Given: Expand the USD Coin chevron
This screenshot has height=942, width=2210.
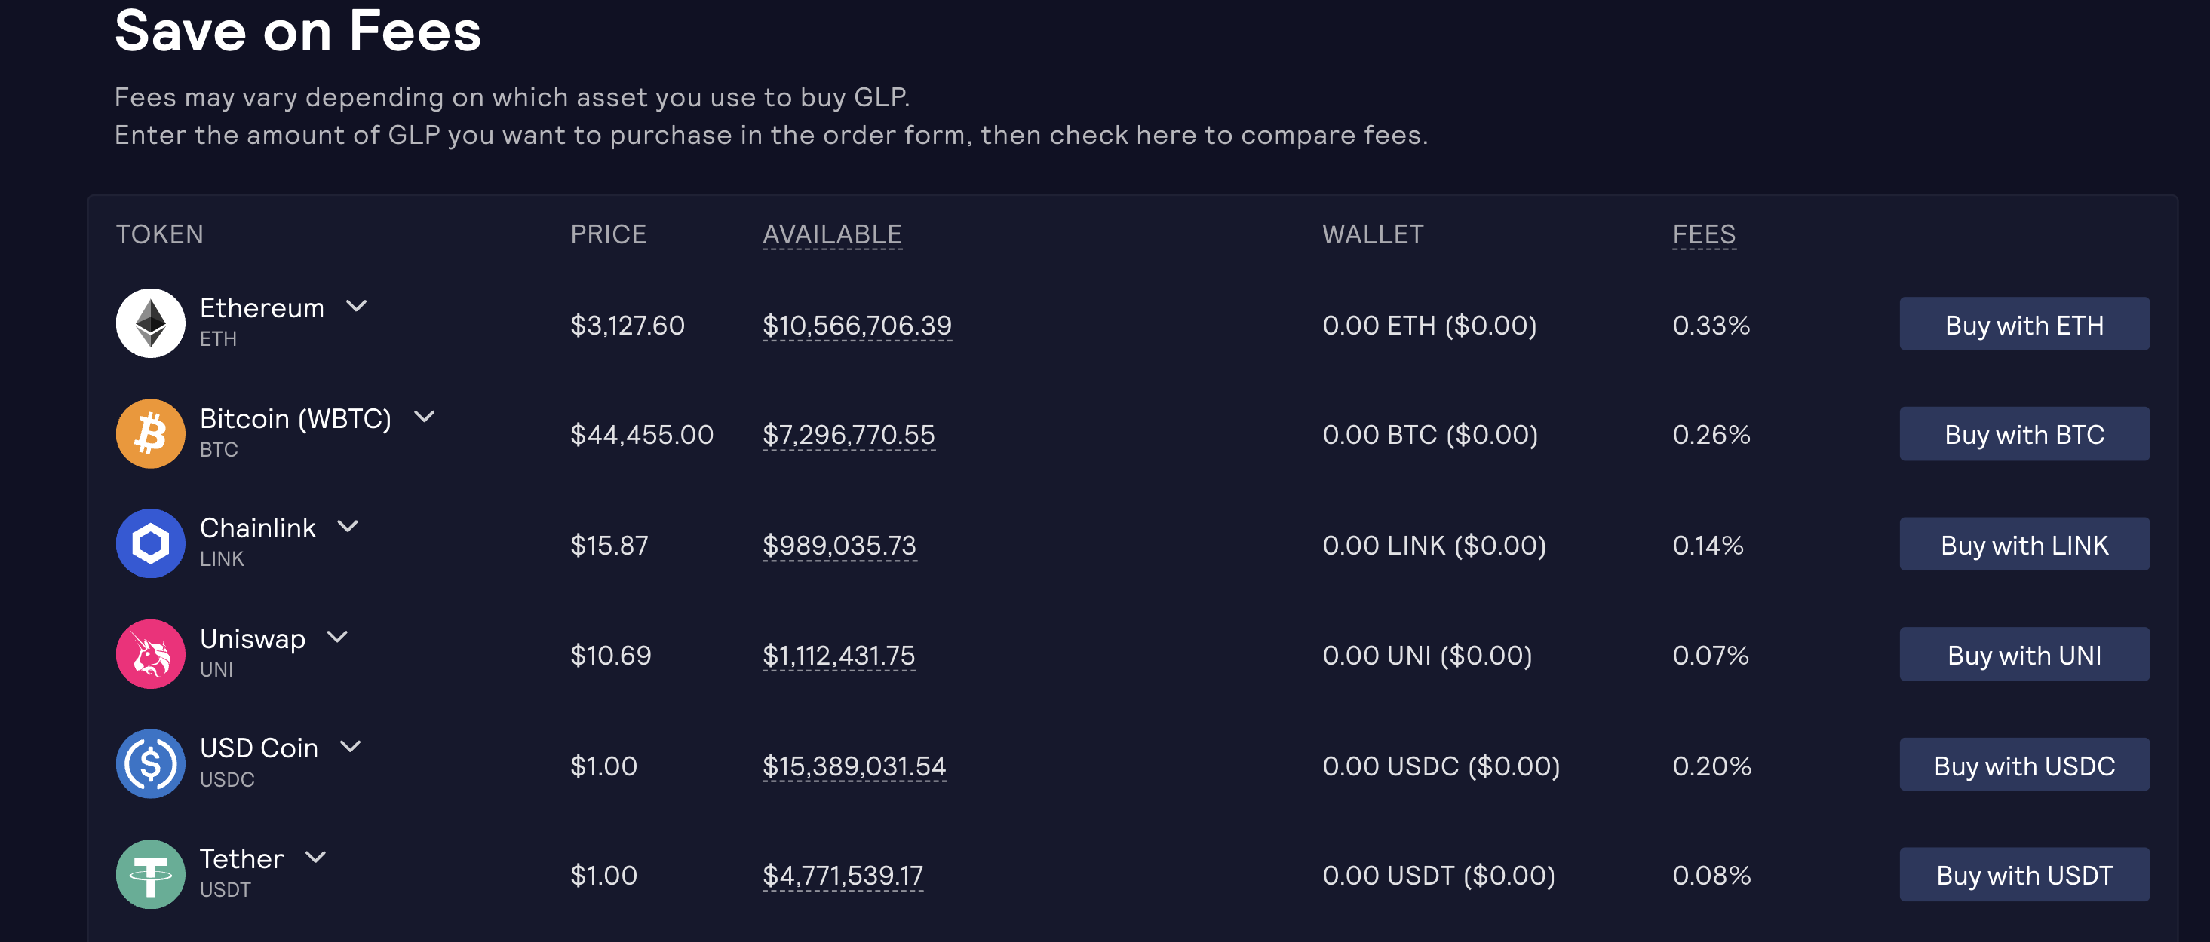Looking at the screenshot, I should [350, 747].
